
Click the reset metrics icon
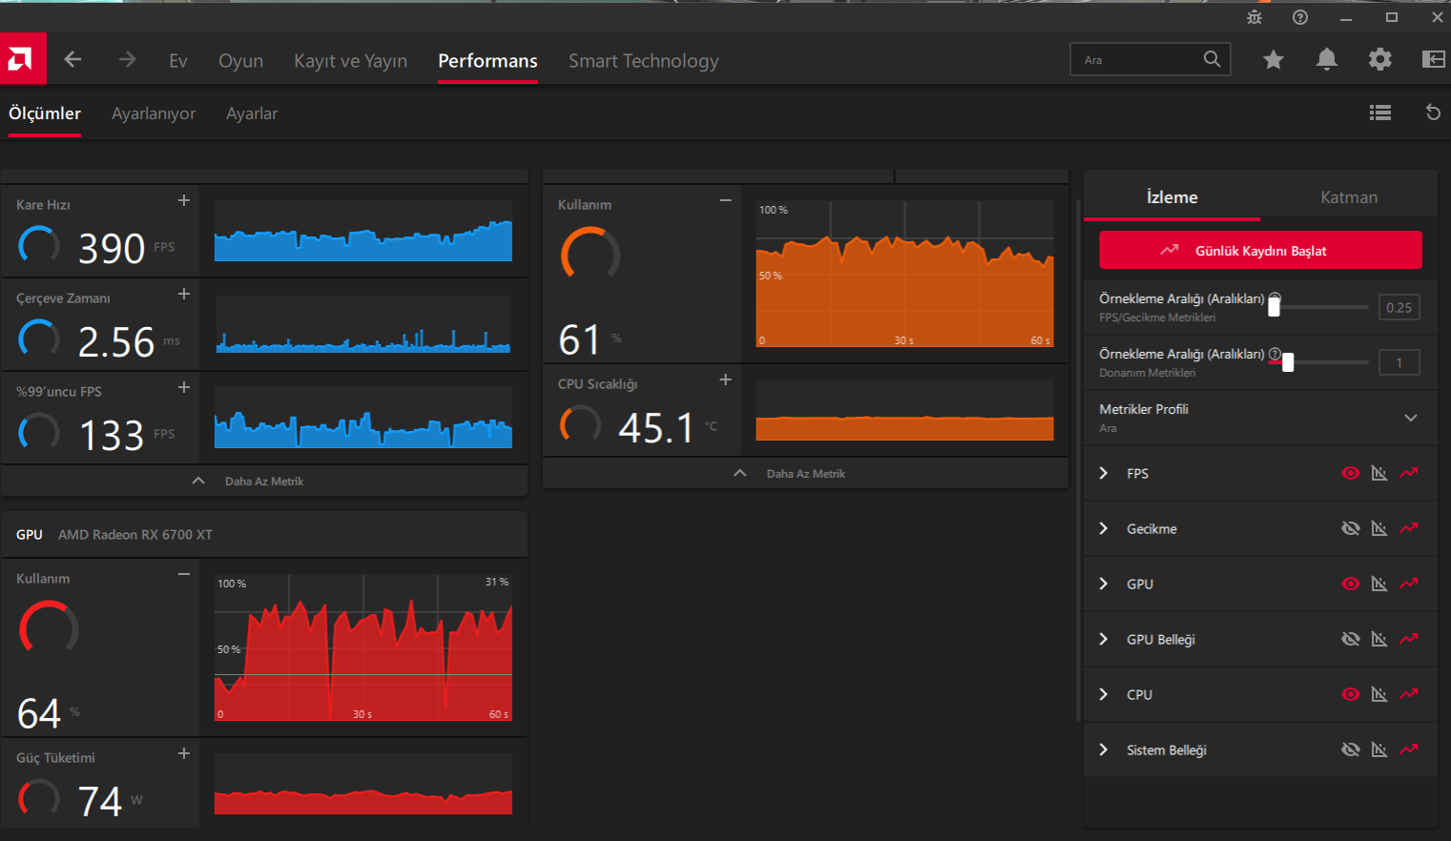(1433, 113)
